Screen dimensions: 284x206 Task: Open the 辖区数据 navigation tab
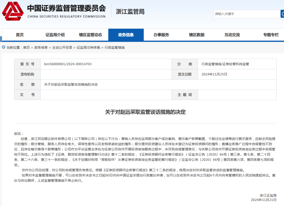[197, 35]
